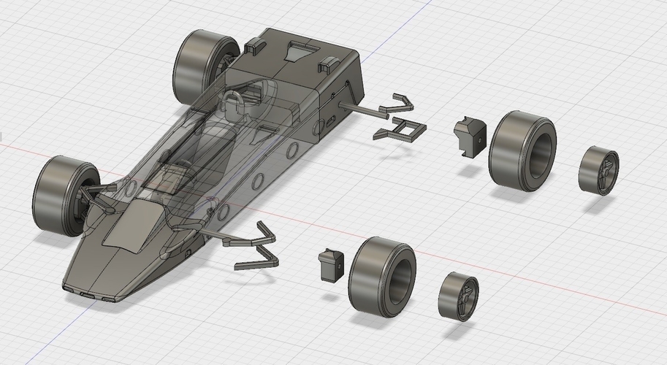Screen dimensions: 667x365
Task: Click the rear axle shaft protruding from gearbox
Action: coord(362,109)
